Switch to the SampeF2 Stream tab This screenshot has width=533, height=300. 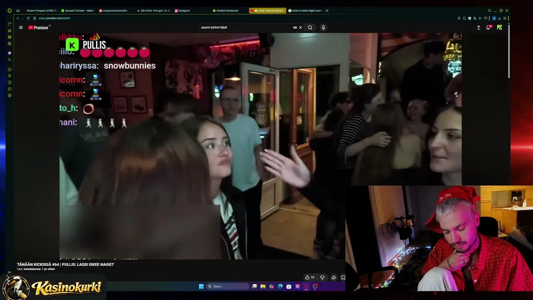coord(77,10)
